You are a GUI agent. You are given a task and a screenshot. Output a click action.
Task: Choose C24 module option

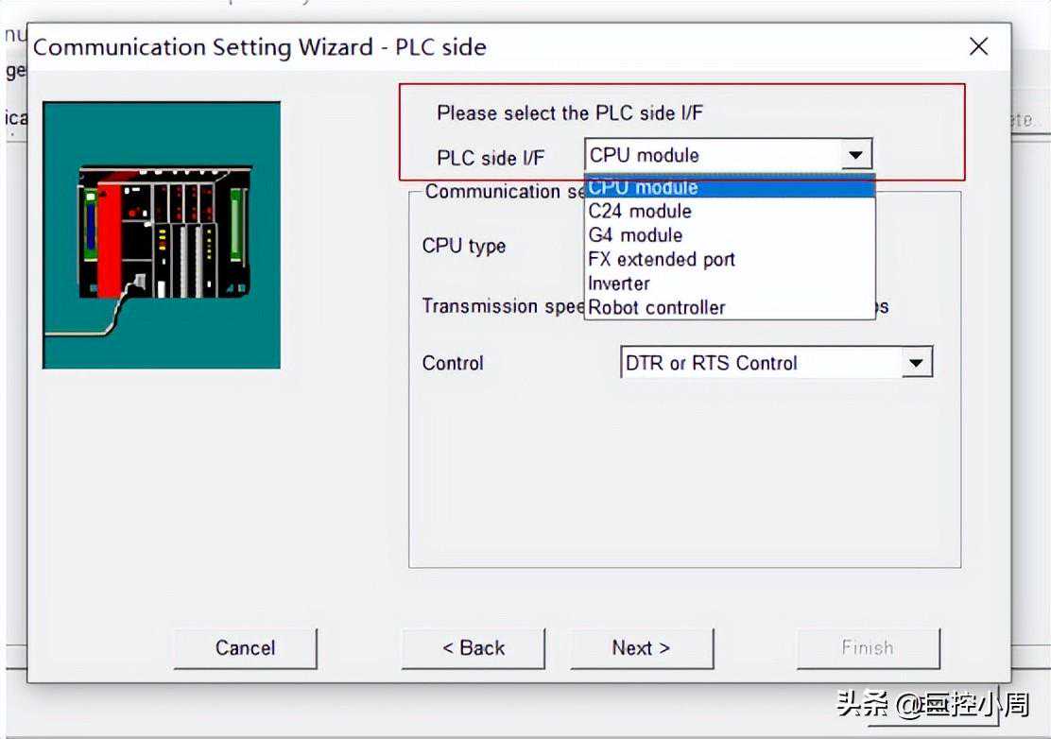[730, 211]
